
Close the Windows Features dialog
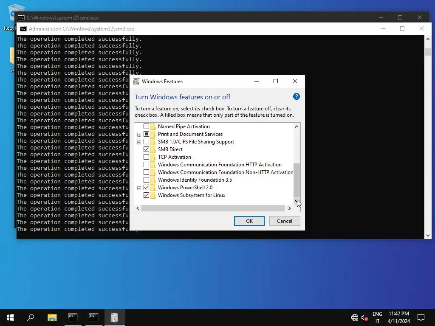click(295, 81)
